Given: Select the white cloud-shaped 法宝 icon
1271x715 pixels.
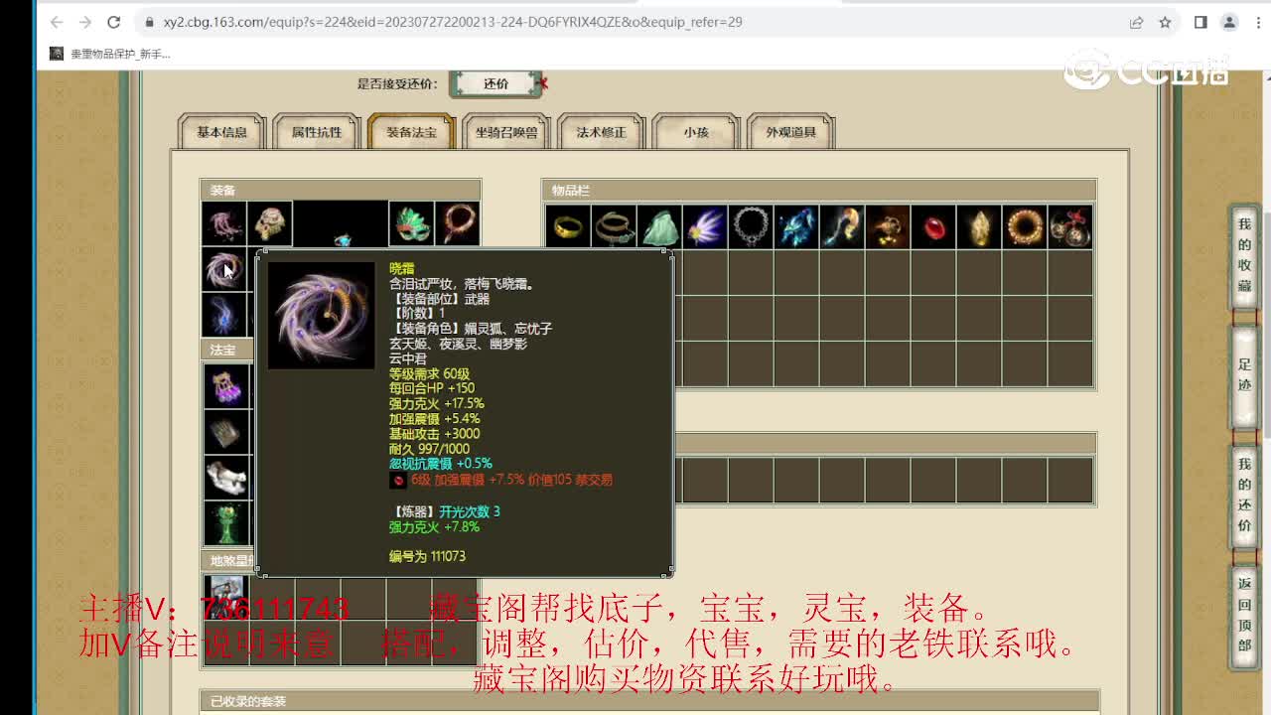Looking at the screenshot, I should point(226,477).
